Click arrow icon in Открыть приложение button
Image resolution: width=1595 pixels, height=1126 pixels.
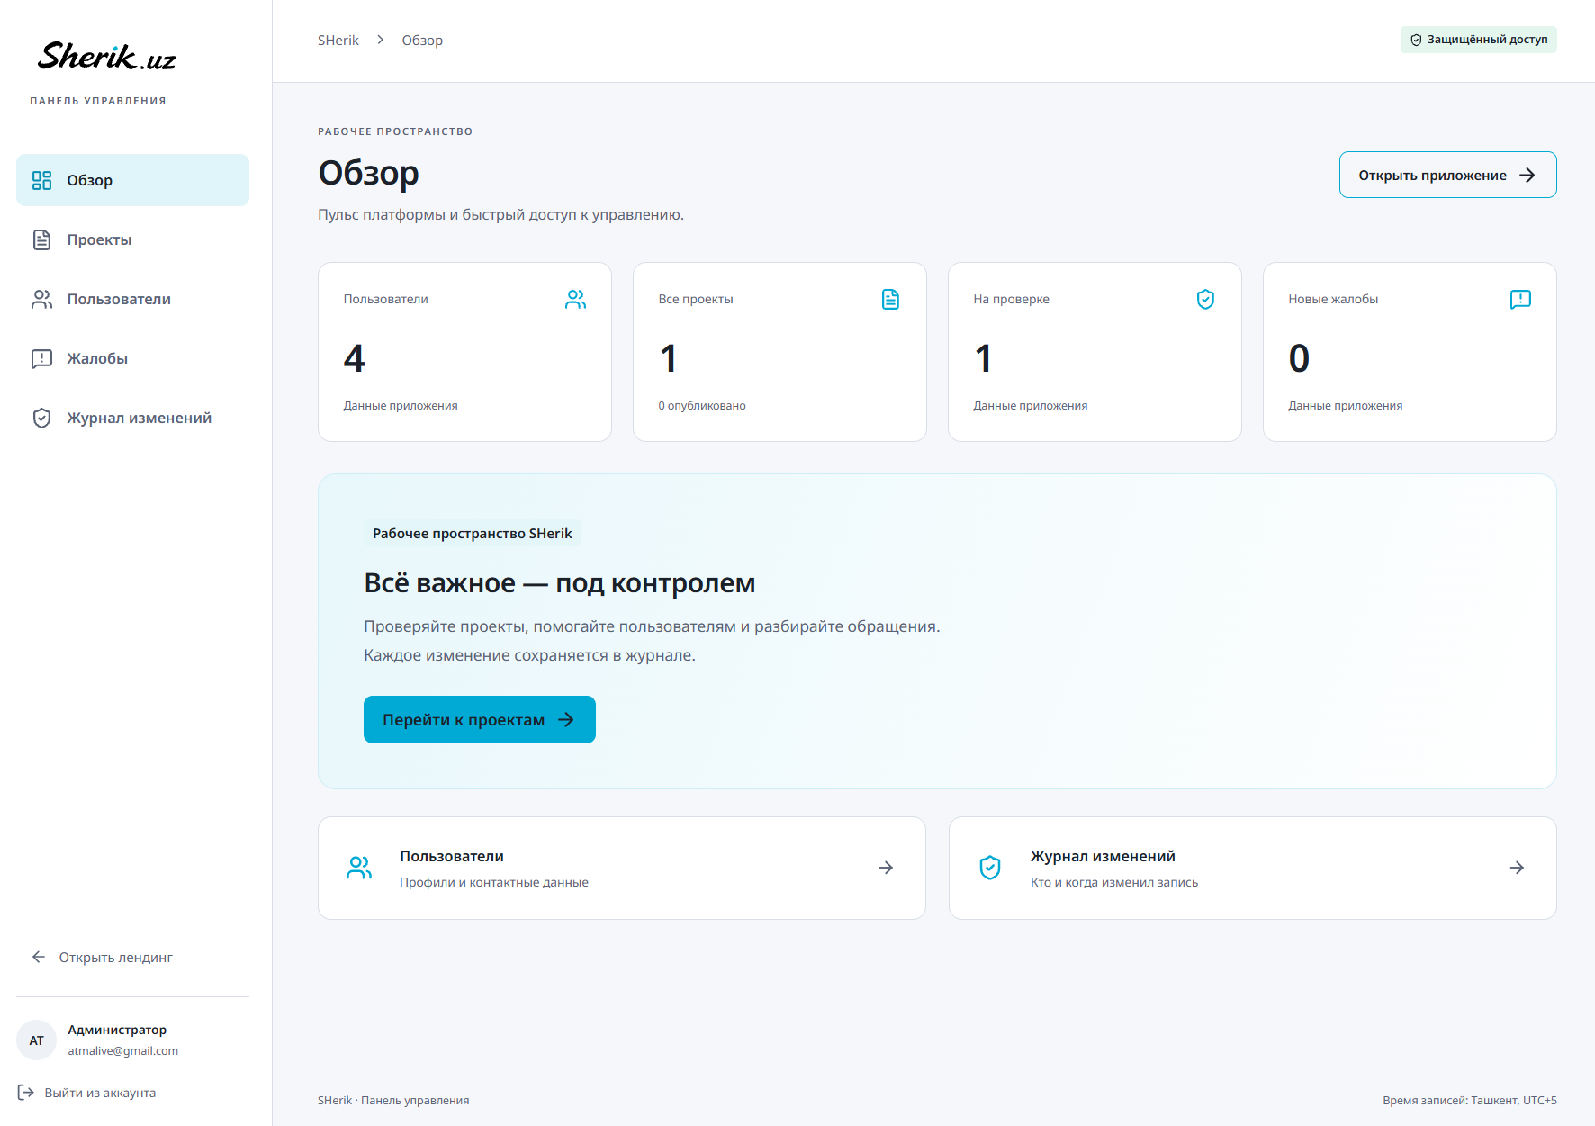[1527, 175]
